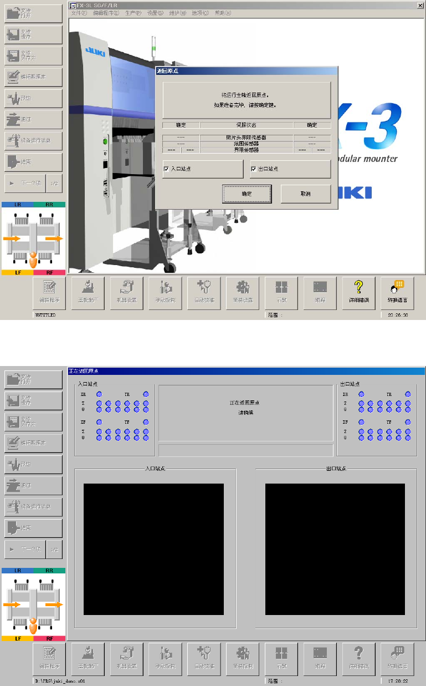This screenshot has height=686, width=426.
Task: Click File Open (文件打开) in FX-3L main window sidebar
Action: [x=33, y=13]
